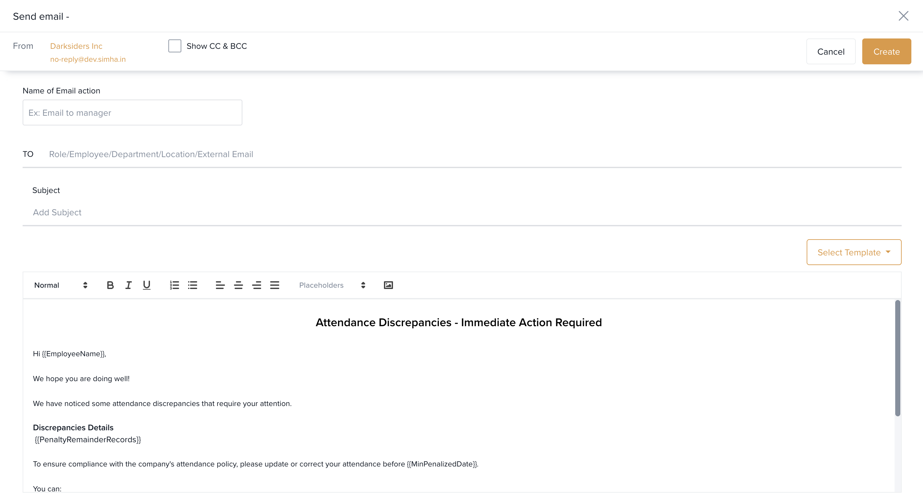Screen dimensions: 923x503
Task: Justify the text alignment
Action: pos(275,285)
